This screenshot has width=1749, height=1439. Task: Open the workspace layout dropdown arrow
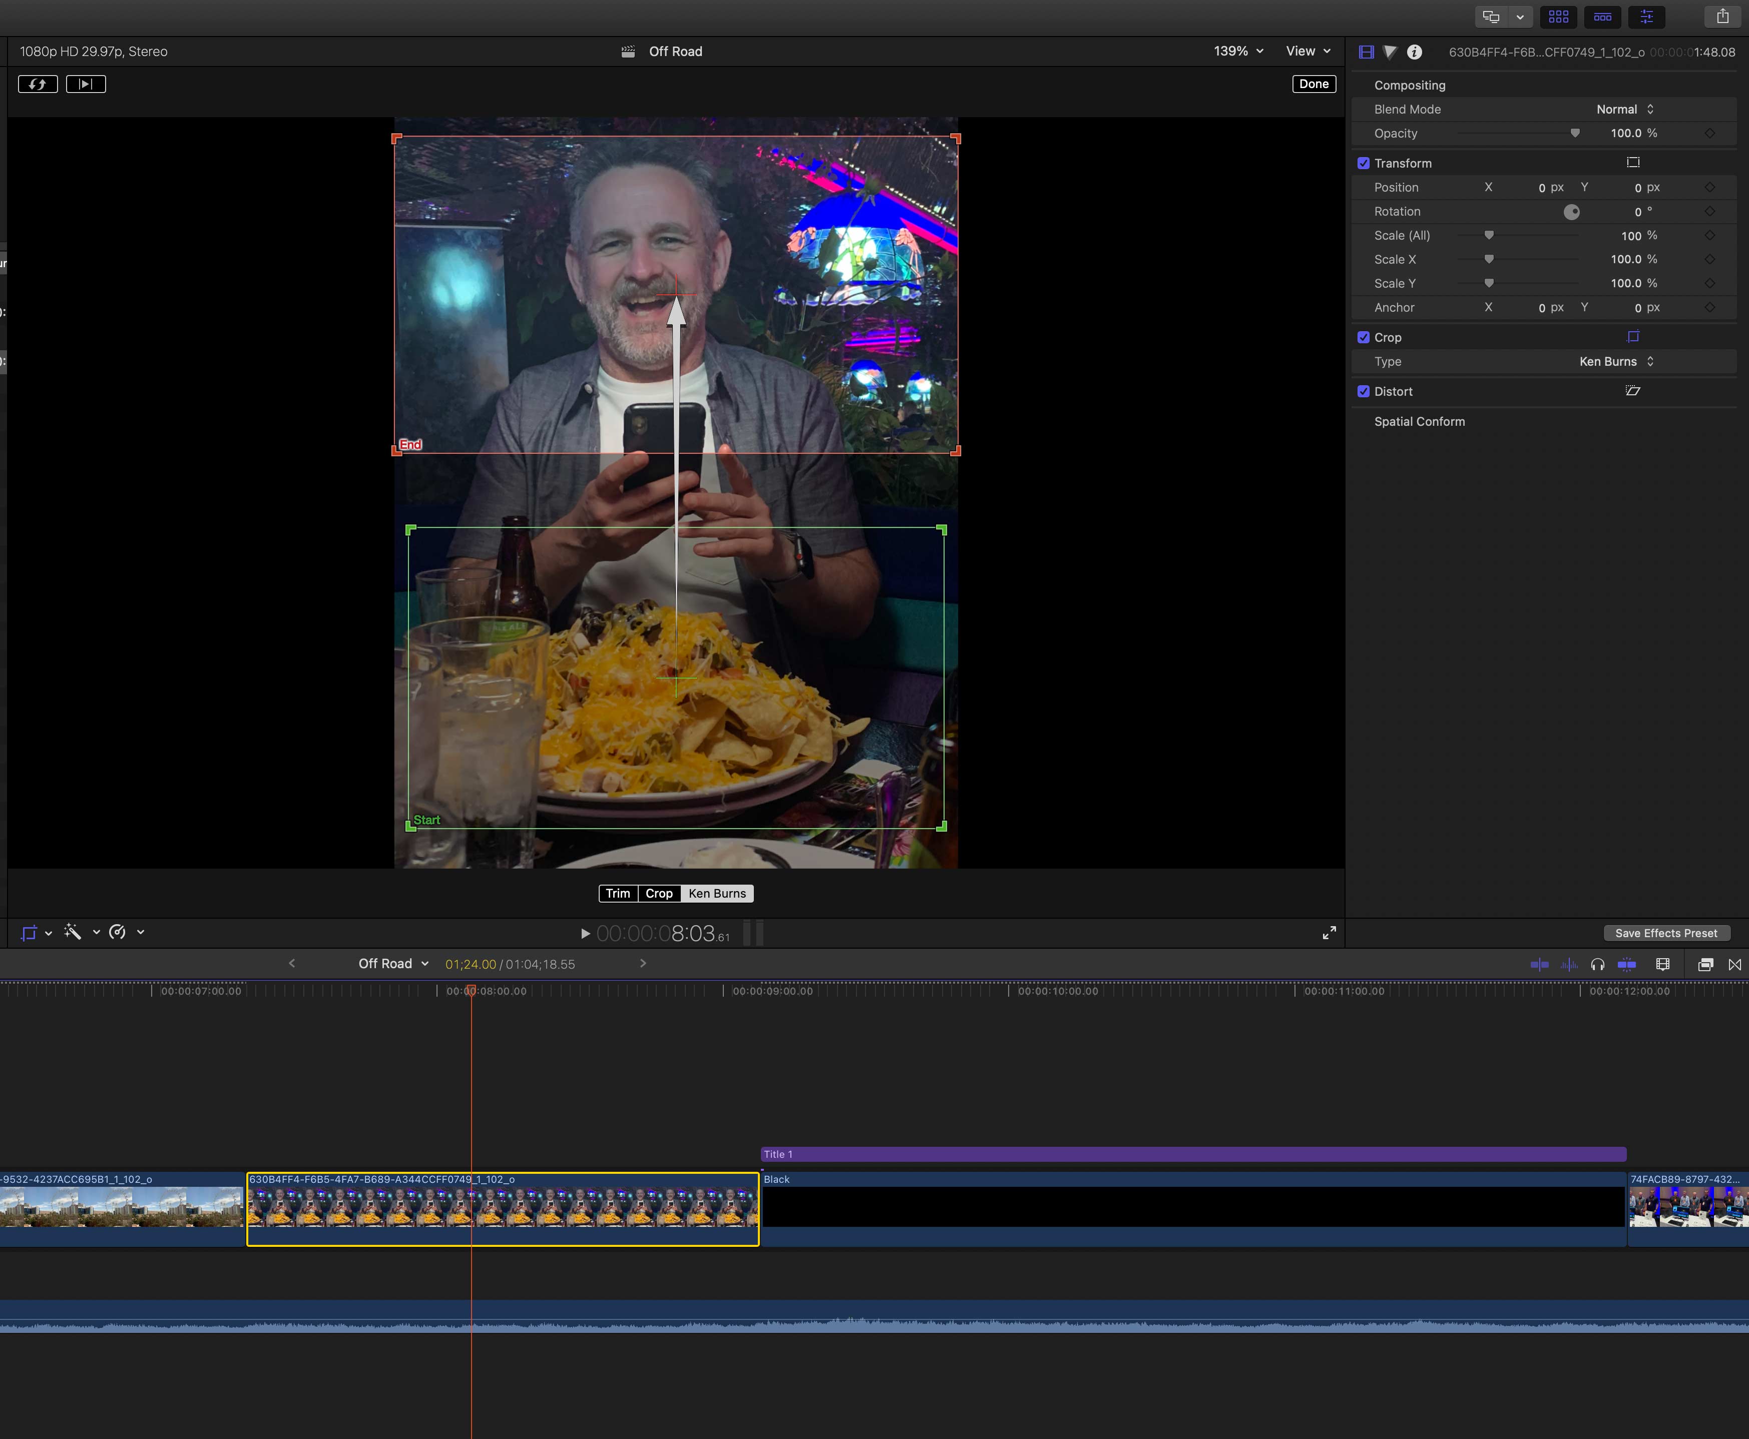click(1519, 17)
